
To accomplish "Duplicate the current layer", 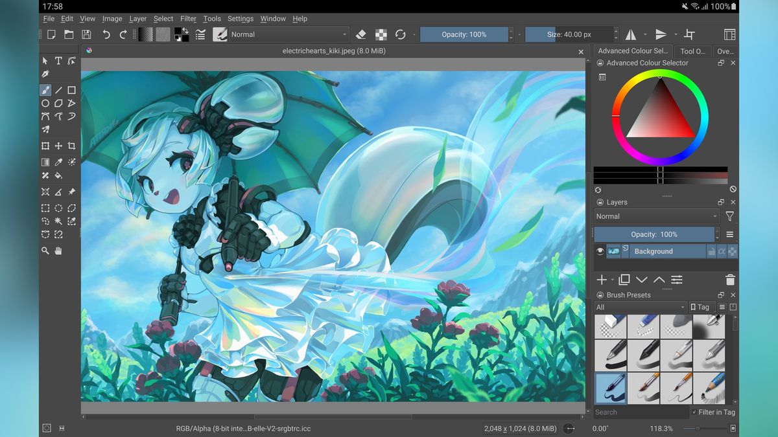I will pyautogui.click(x=624, y=280).
